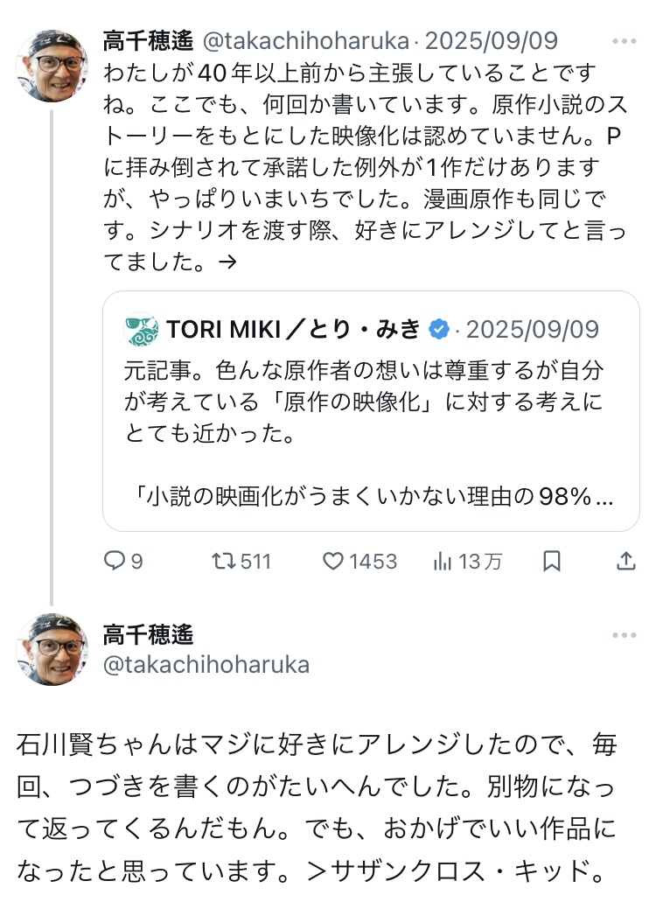The image size is (656, 909).
Task: Open TORI MIKI's small avatar in quote
Action: click(142, 329)
